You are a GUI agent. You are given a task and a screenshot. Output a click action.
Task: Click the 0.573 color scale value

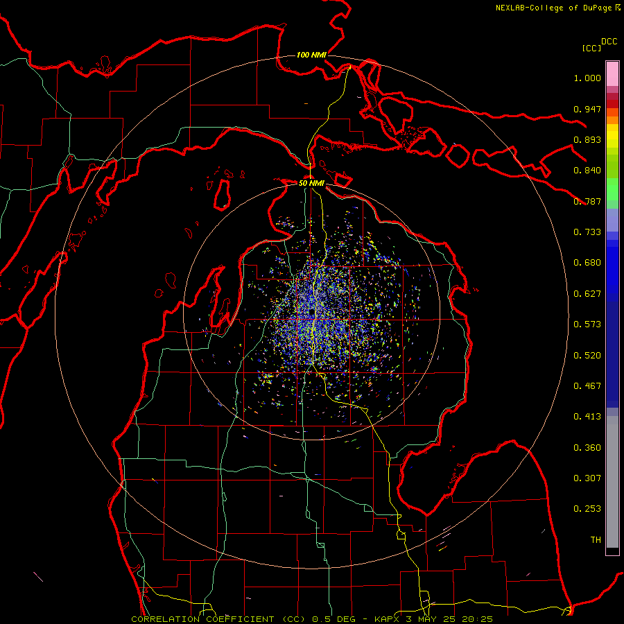pyautogui.click(x=587, y=324)
